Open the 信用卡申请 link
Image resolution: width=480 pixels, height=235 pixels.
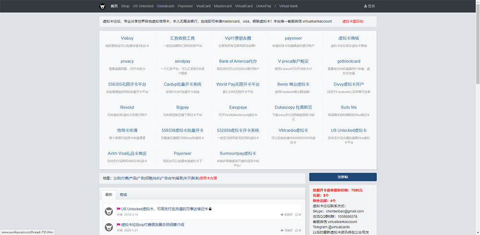[x=127, y=130]
